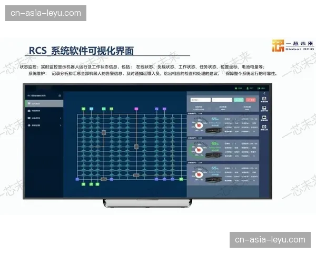Click battery gauge on the middle robot card
Screen dimensions: 316x253
pos(199,150)
